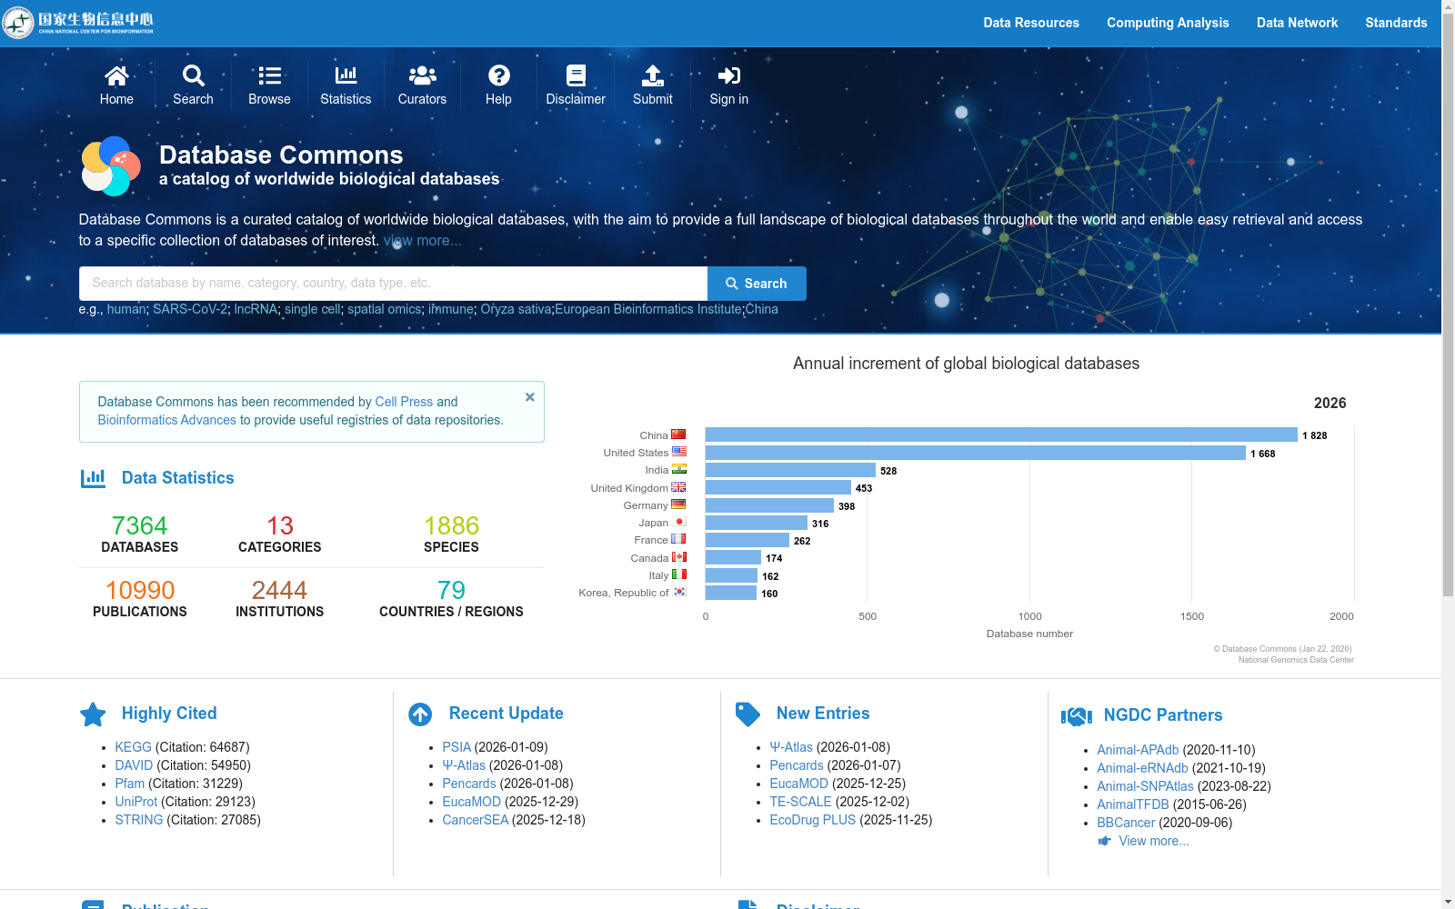This screenshot has height=909, width=1455.
Task: Click the Data Statistics bar chart icon
Action: [x=93, y=477]
